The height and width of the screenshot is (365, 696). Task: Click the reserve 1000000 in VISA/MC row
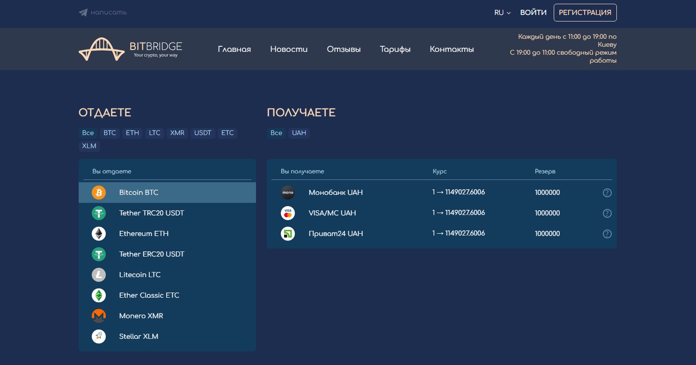pyautogui.click(x=547, y=213)
